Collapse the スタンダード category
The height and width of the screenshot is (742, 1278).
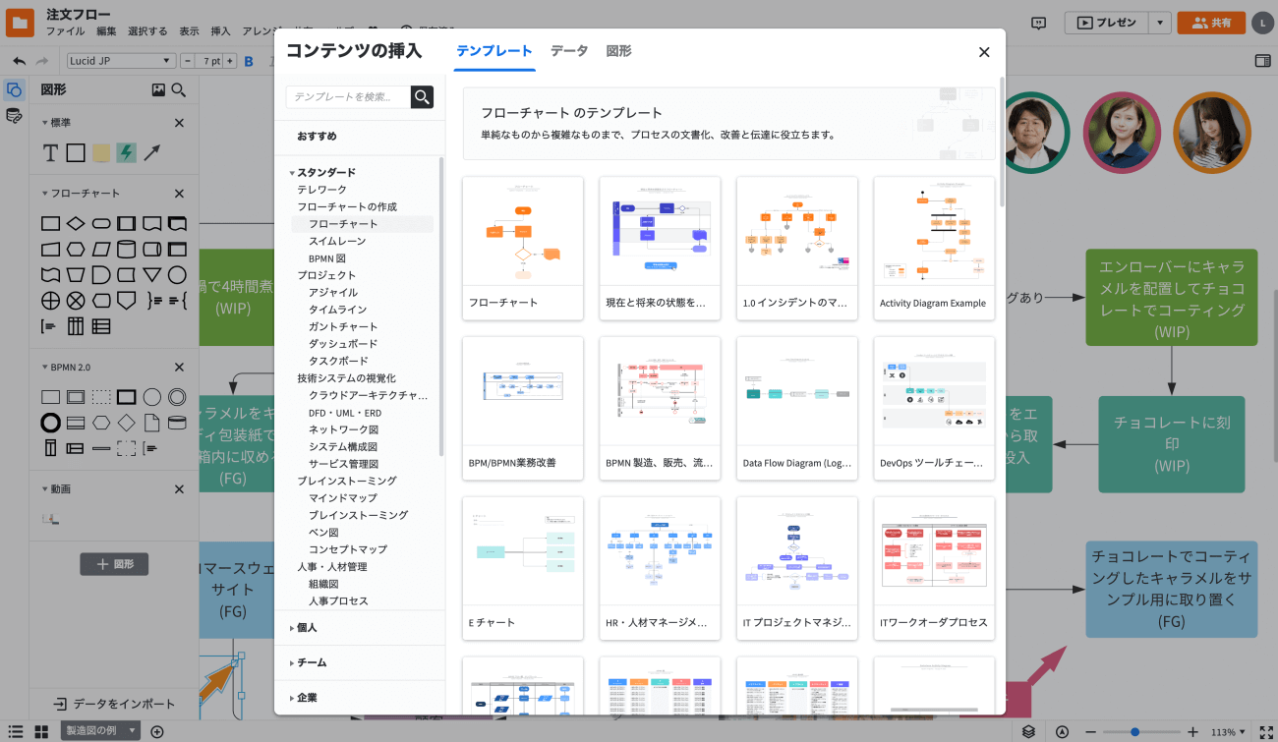pyautogui.click(x=292, y=173)
